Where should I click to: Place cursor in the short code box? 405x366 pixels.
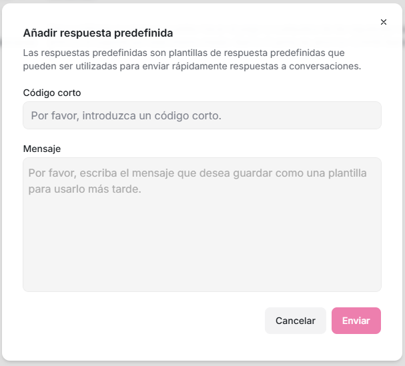point(202,115)
